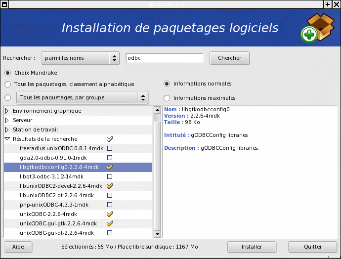The image size is (341, 259).
Task: Uncheck unixODBC-2.2.6-4mdk package
Action: coord(110,214)
